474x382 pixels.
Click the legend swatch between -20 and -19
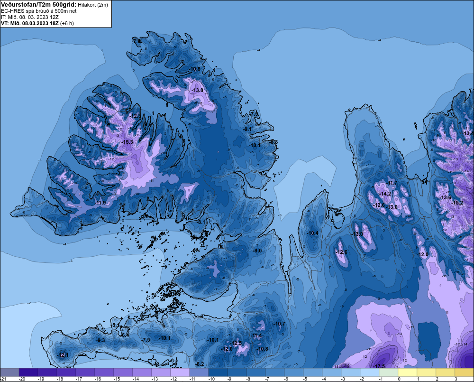pos(28,372)
